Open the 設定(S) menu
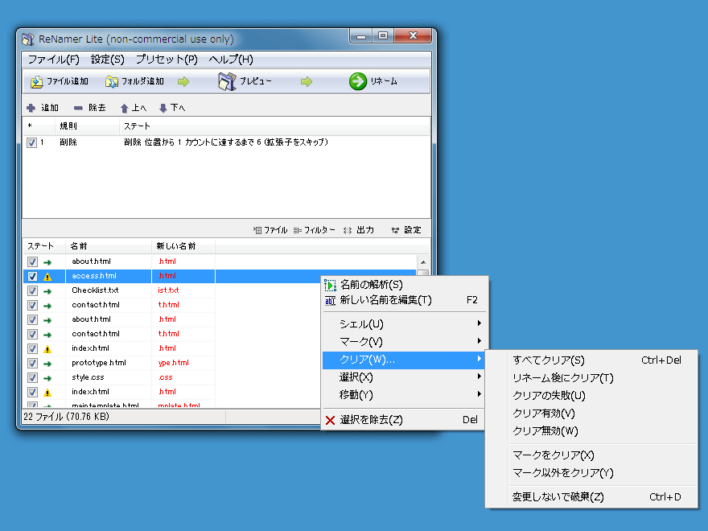Image resolution: width=708 pixels, height=531 pixels. point(108,60)
